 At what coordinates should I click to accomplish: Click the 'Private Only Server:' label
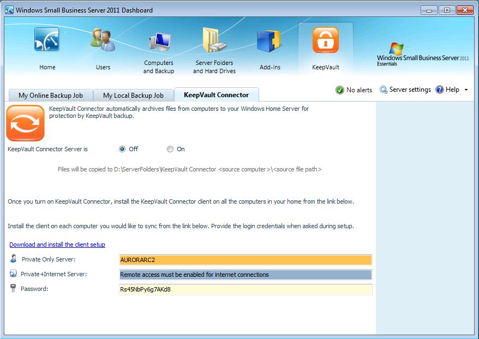tap(48, 259)
